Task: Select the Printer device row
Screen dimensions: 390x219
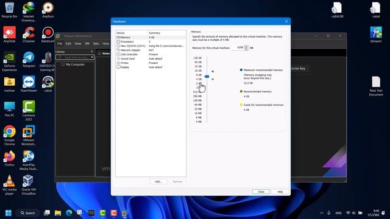Action: [x=151, y=63]
